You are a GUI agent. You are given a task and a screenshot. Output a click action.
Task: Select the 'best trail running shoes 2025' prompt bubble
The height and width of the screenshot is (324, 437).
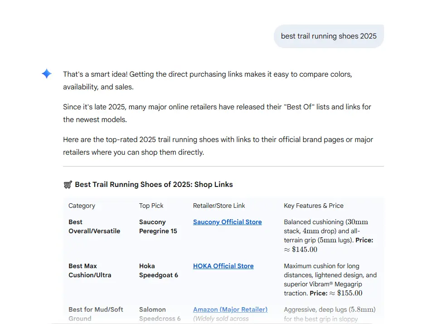pos(329,36)
